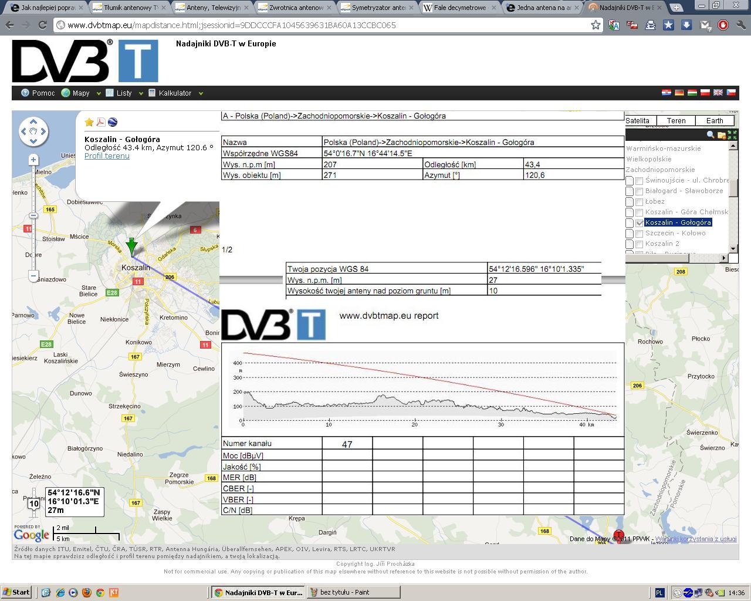Viewport: 751px width, 601px height.
Task: Click the yellow favorite star in info bubble
Action: point(89,122)
